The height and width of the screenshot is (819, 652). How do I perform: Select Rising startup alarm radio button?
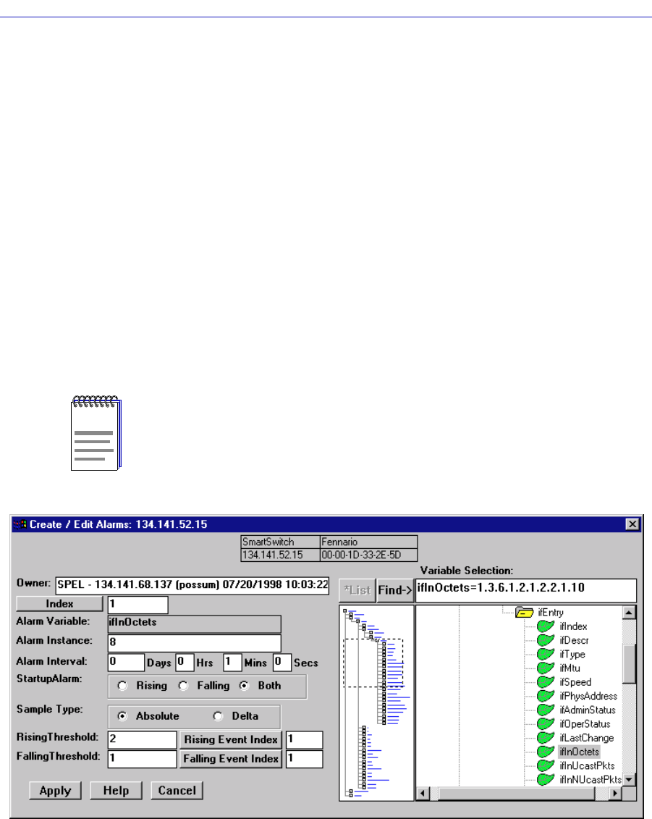pyautogui.click(x=122, y=685)
